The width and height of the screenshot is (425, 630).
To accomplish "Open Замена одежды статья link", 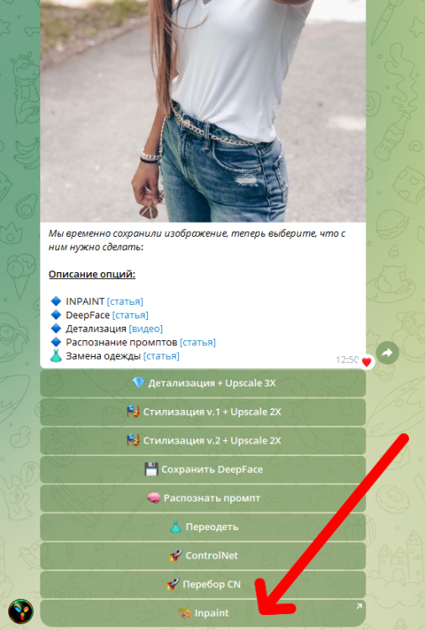I will 161,356.
